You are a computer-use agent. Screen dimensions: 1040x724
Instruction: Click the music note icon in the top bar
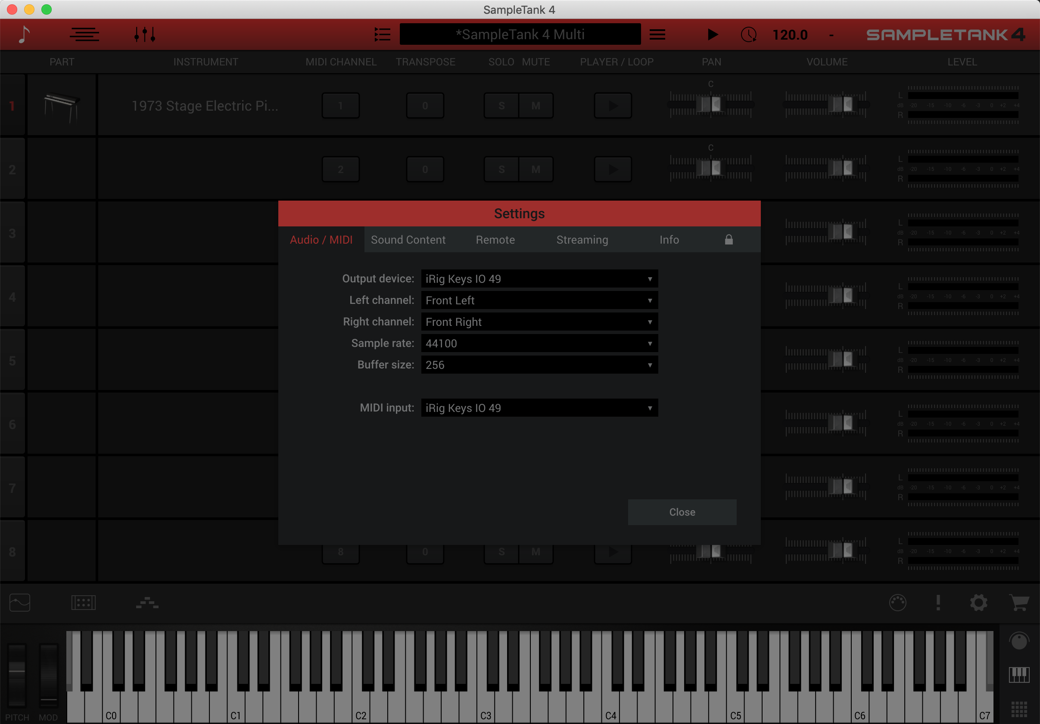pyautogui.click(x=25, y=34)
